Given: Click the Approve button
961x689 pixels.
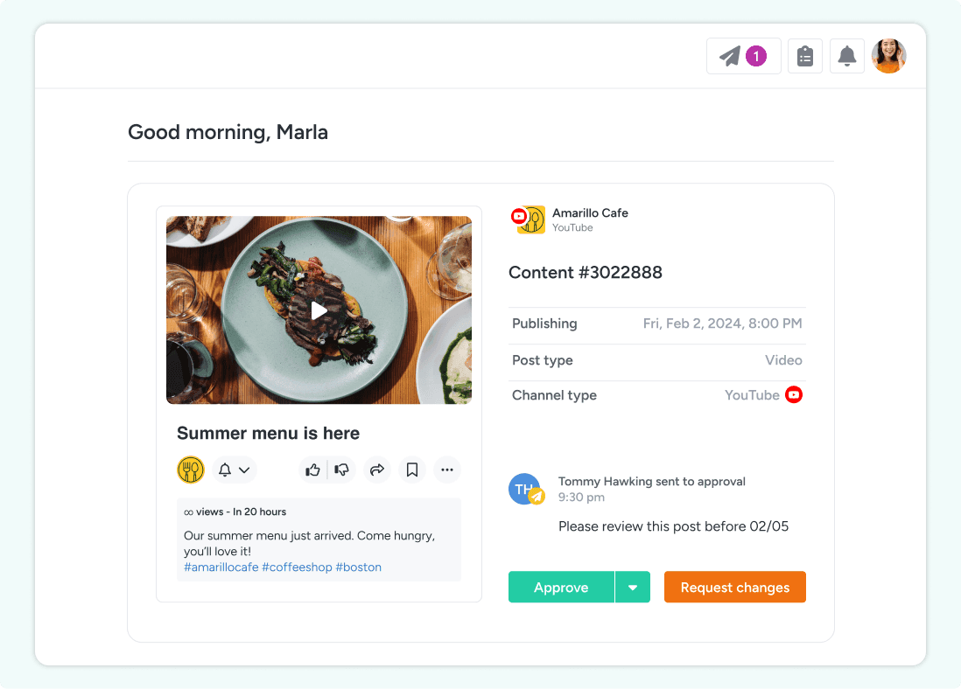Looking at the screenshot, I should pyautogui.click(x=561, y=588).
